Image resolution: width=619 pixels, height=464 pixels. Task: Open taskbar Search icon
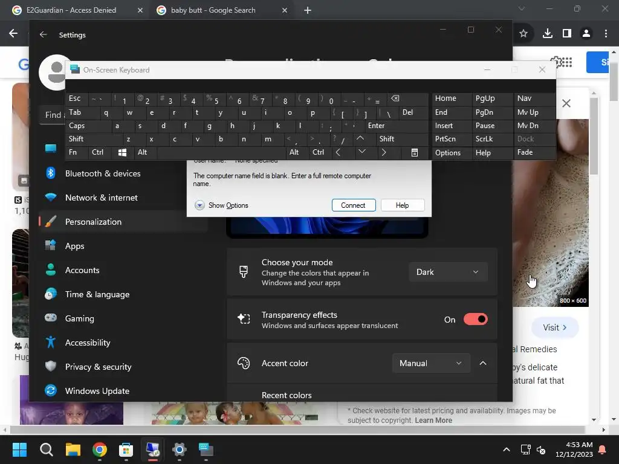(x=46, y=449)
